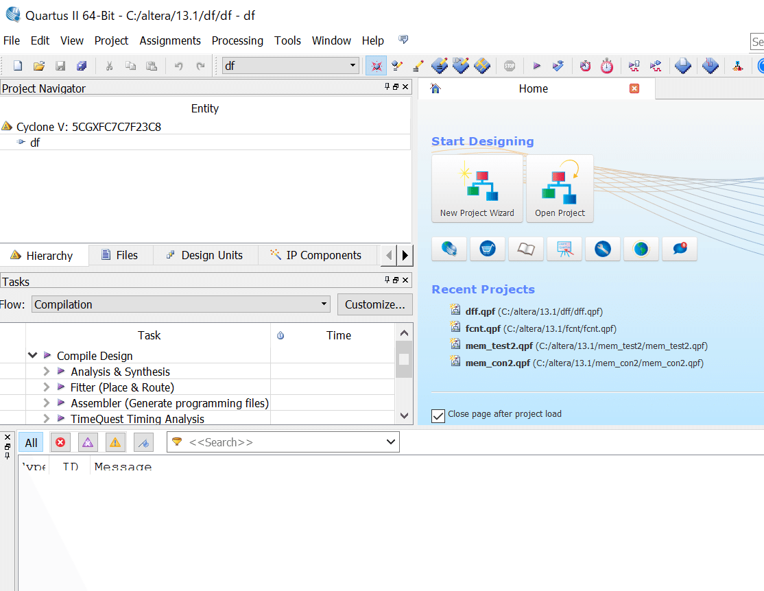Open support wrench icon on Home page
The image size is (764, 591).
pos(603,249)
